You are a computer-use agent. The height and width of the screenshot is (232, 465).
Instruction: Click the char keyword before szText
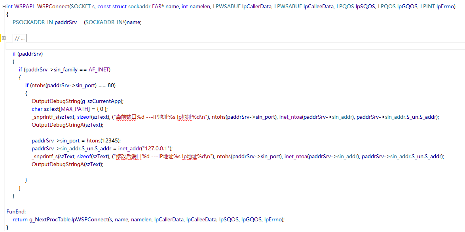point(37,109)
